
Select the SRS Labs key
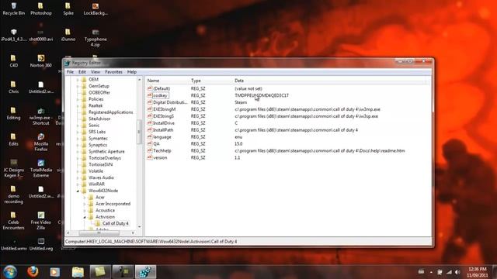click(x=97, y=132)
